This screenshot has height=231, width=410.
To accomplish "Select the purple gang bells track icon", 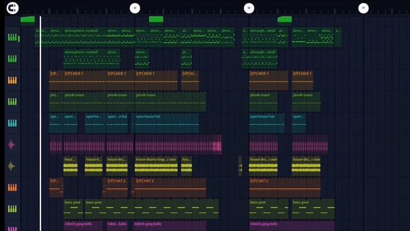I will click(x=12, y=228).
